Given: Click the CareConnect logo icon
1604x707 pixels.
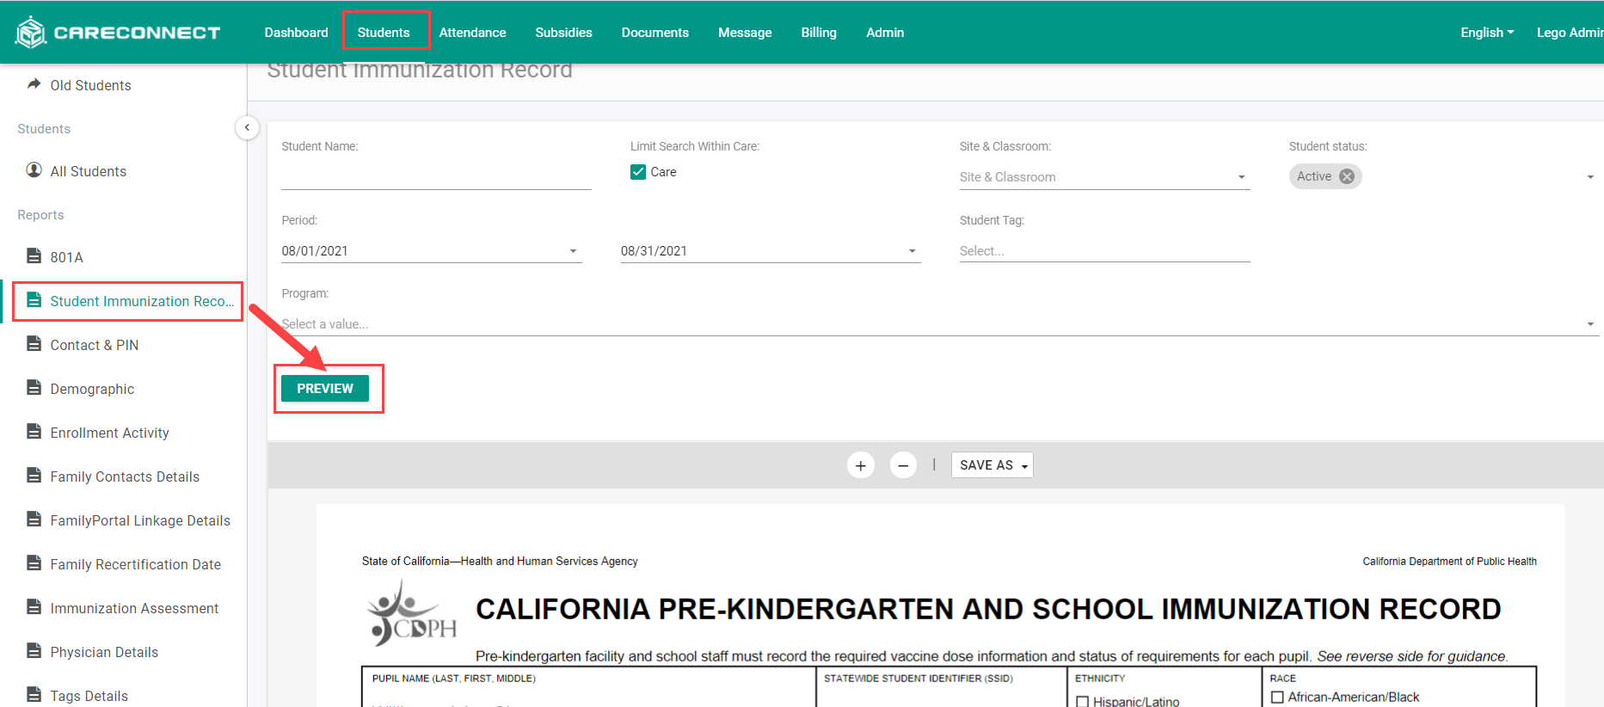Looking at the screenshot, I should (x=31, y=33).
